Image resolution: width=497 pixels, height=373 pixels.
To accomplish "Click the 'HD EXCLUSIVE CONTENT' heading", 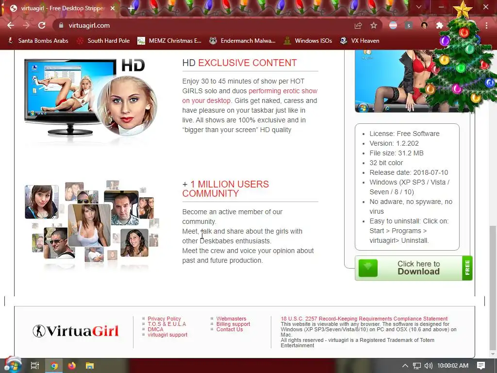I will [240, 63].
